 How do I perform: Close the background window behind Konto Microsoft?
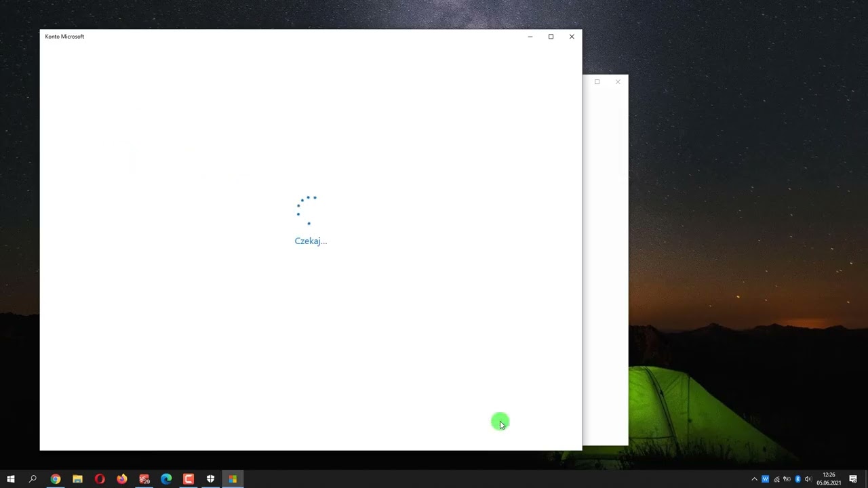click(x=618, y=82)
